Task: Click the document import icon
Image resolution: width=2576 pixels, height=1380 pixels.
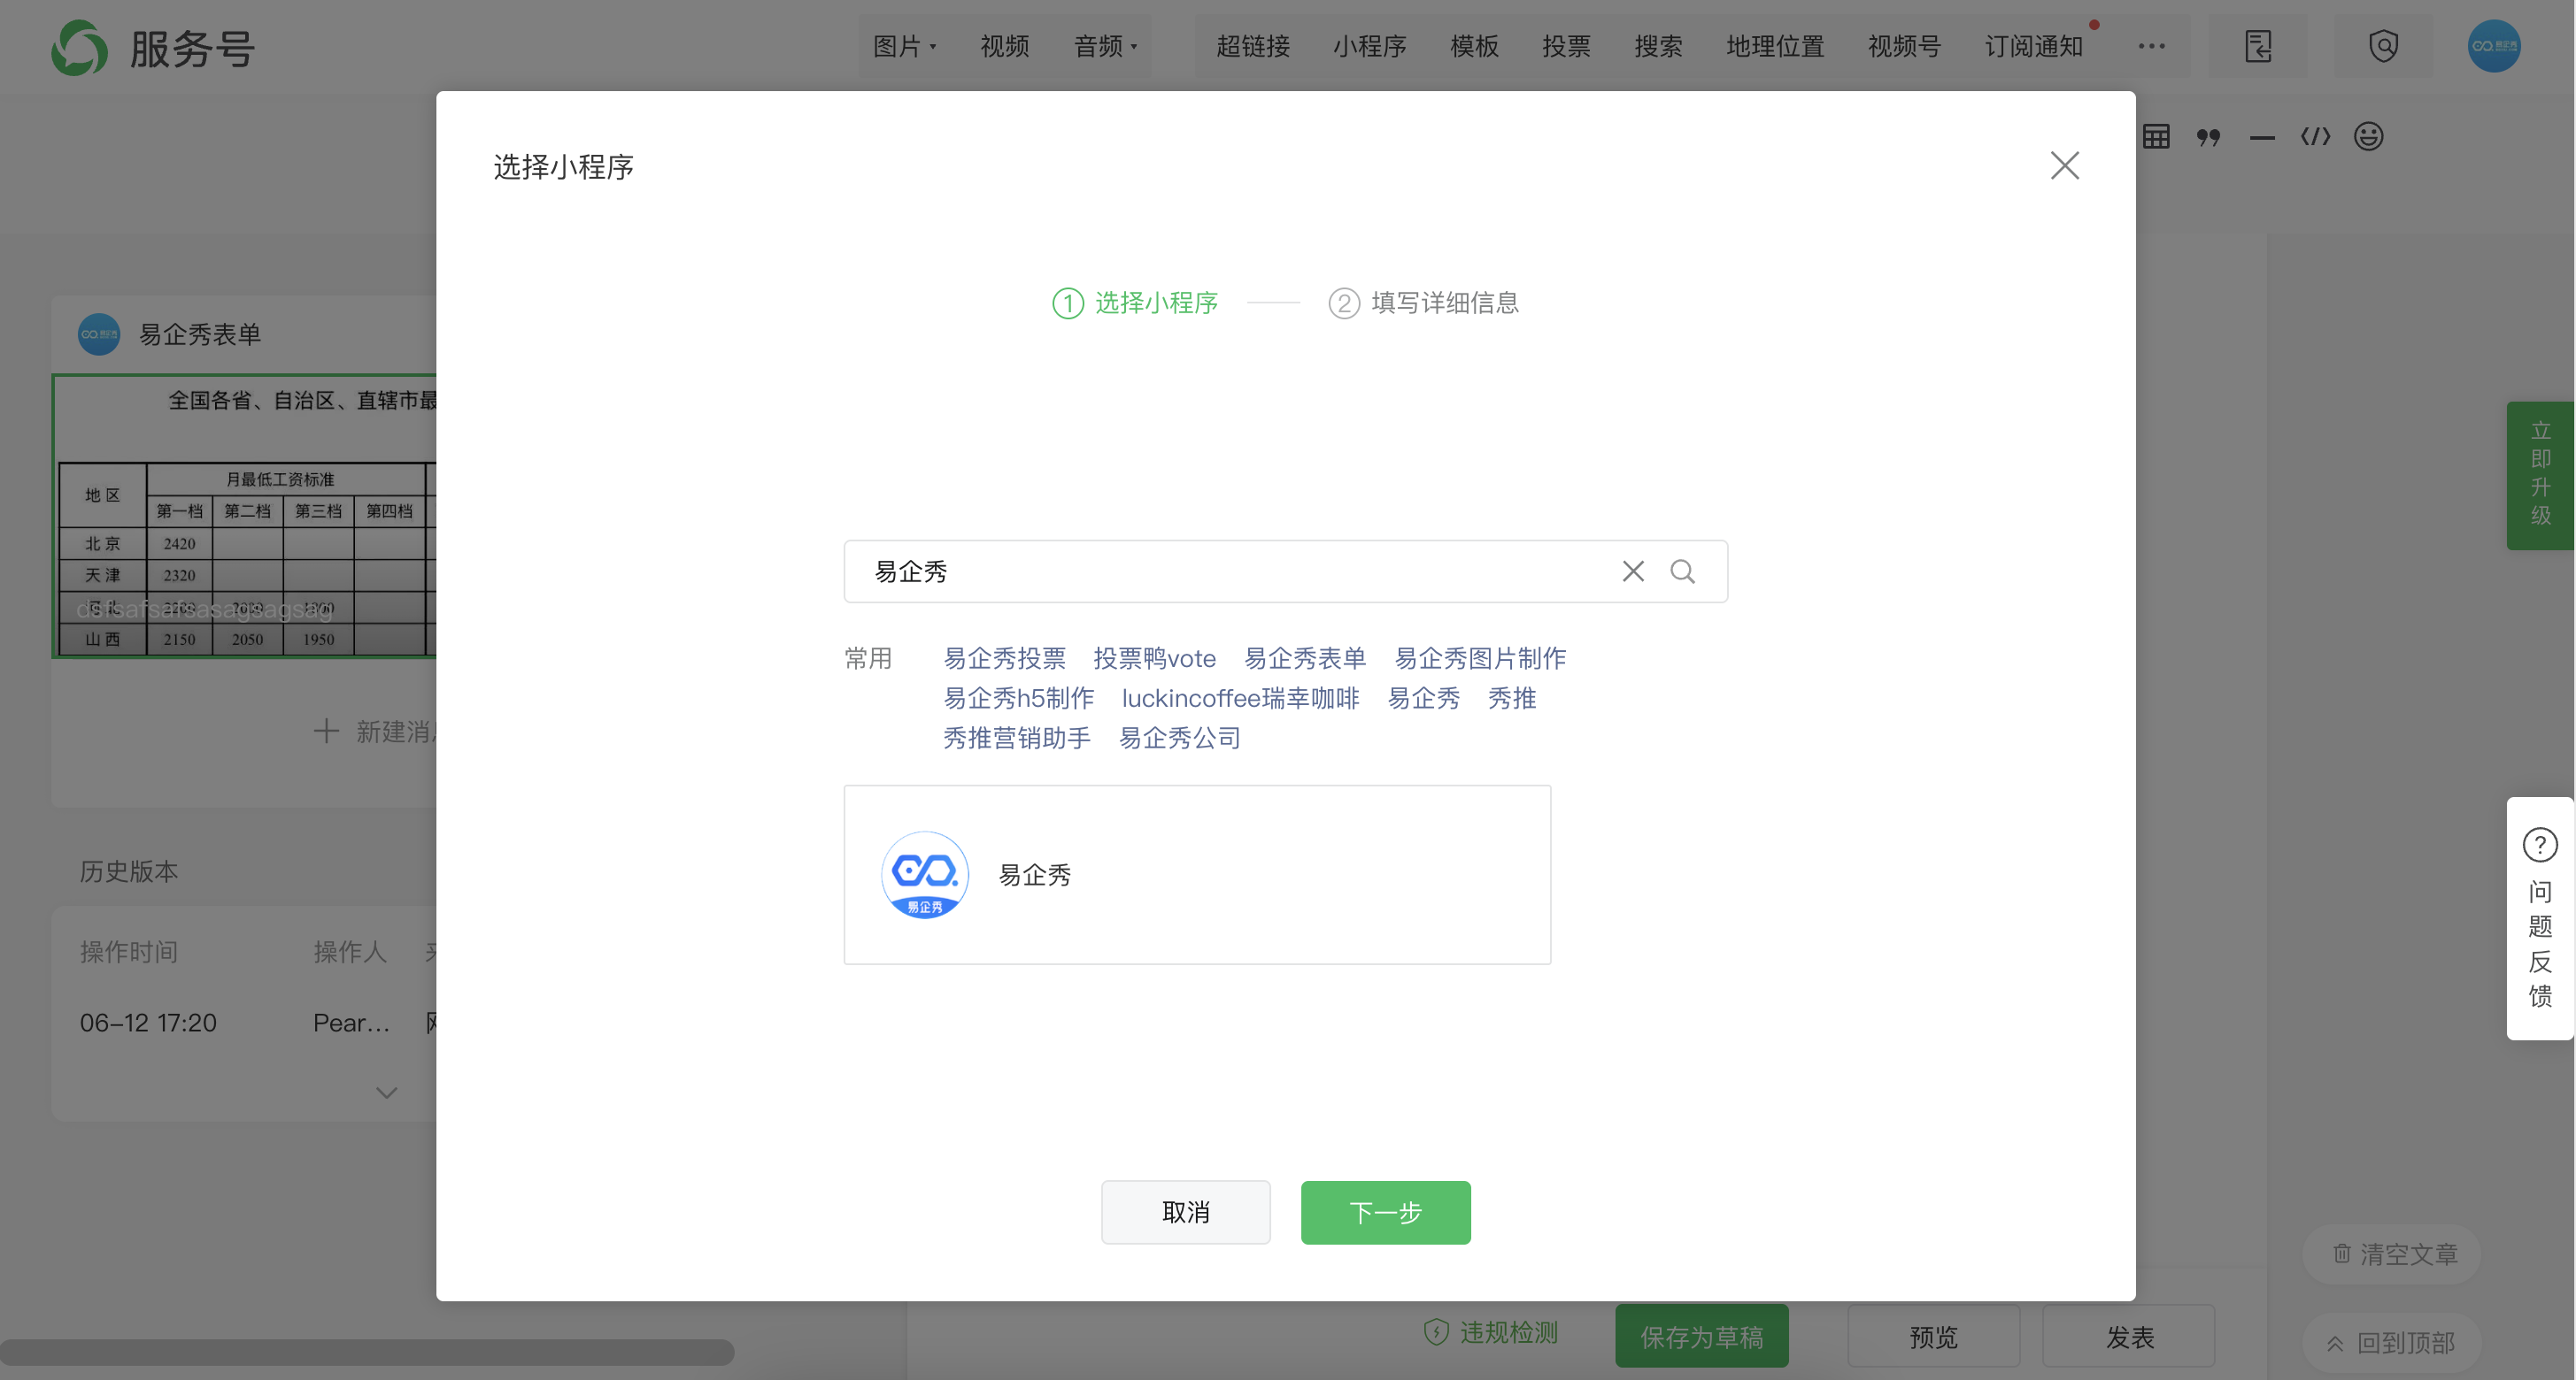Action: click(x=2258, y=46)
